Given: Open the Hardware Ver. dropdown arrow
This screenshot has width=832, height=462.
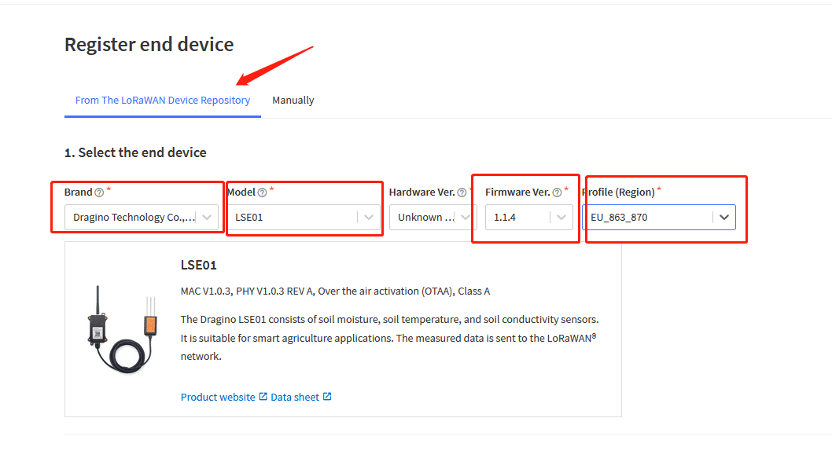Looking at the screenshot, I should point(466,217).
